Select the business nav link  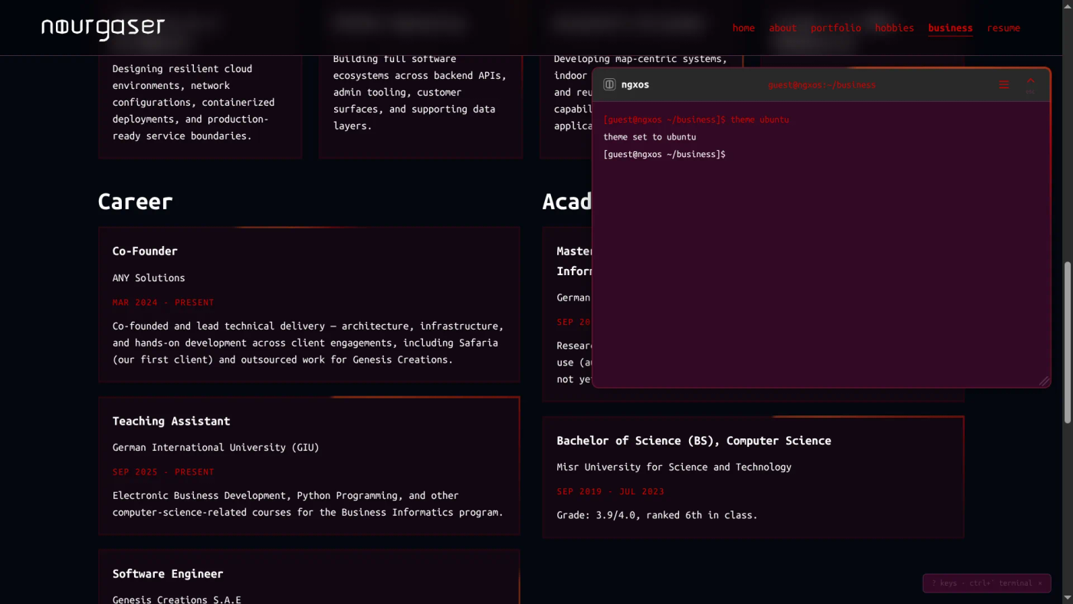(x=950, y=28)
